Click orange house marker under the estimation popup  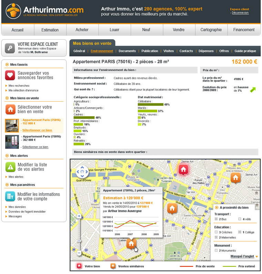click(131, 244)
